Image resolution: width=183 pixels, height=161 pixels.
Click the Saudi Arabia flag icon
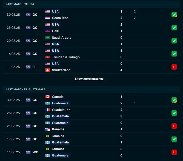coord(48,38)
